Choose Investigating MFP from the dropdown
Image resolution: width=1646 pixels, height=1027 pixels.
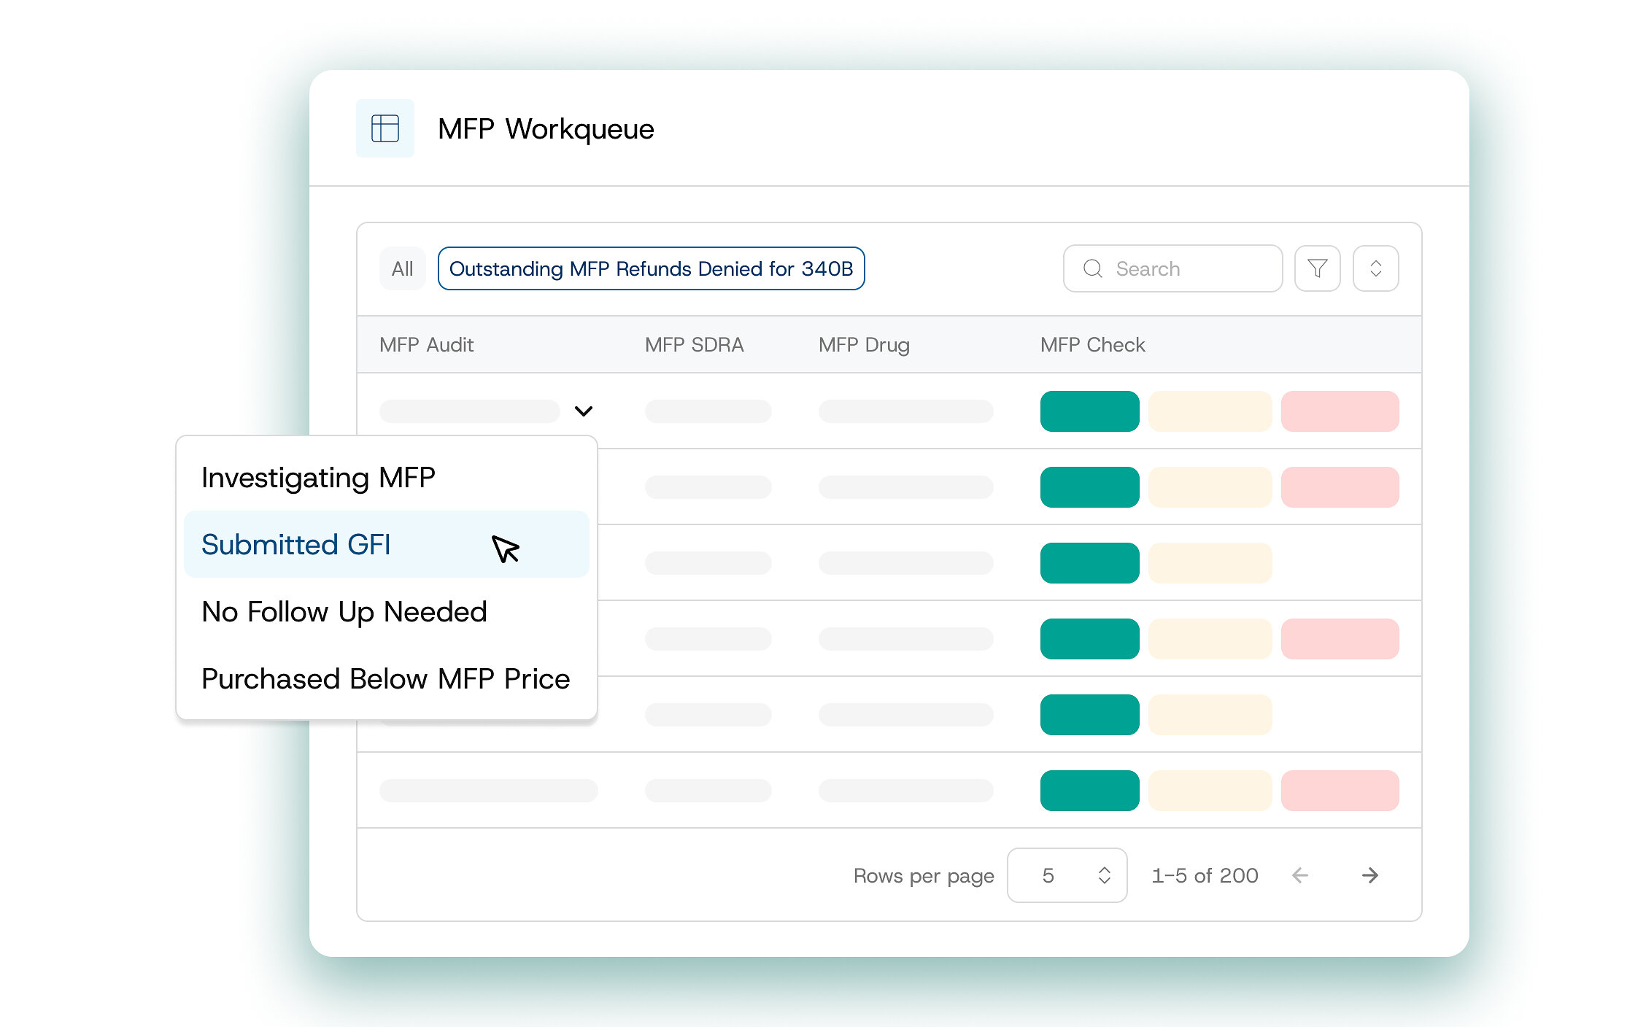point(387,478)
